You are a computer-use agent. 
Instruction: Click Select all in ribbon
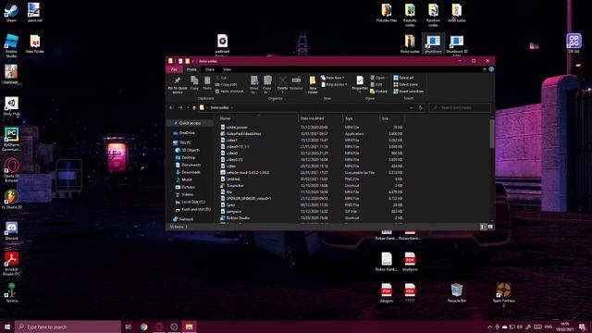(403, 78)
